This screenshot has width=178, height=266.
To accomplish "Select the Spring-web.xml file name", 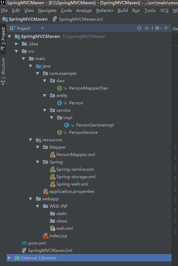I will click(72, 184).
